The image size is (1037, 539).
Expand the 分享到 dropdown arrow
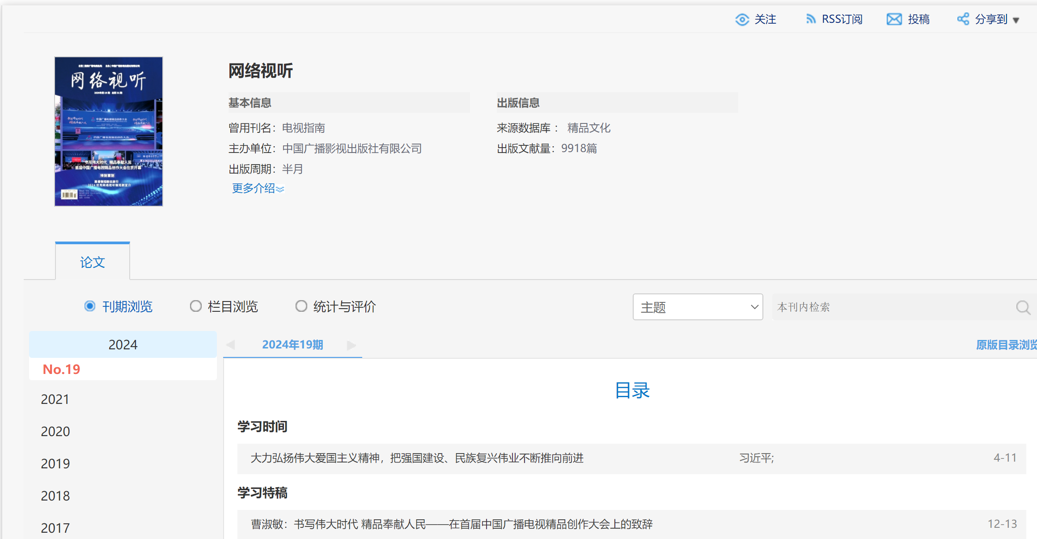pyautogui.click(x=1016, y=21)
